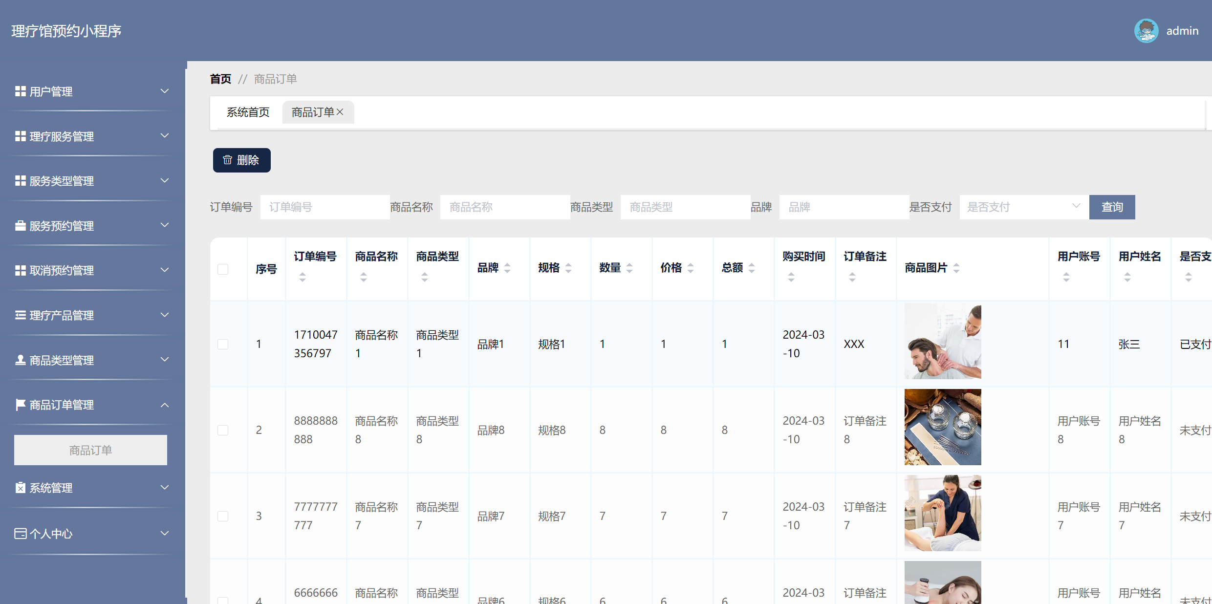Click the 商品订单 breadcrumb text

(x=276, y=79)
